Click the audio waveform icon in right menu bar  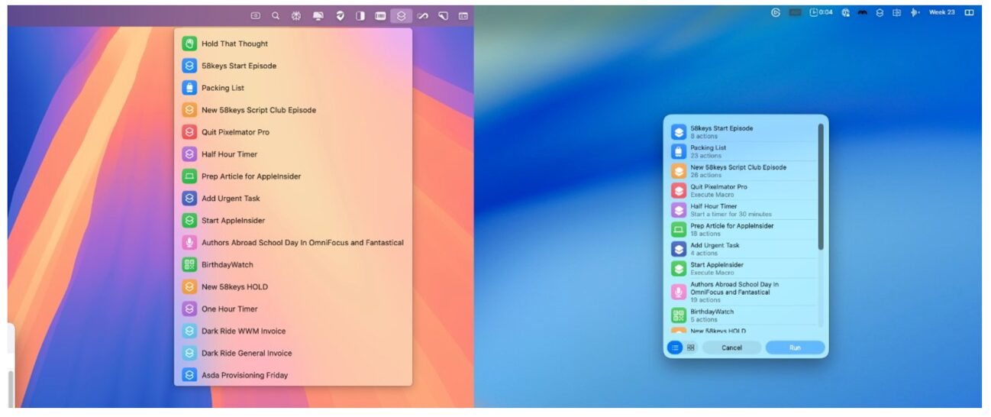click(915, 12)
